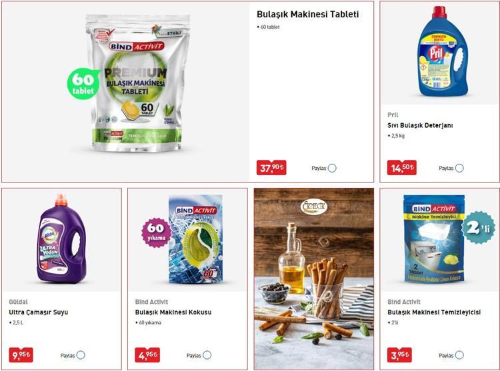This screenshot has width=500, height=371.
Task: Toggle Paylaş circle for Bulaşık Makinesi Kokusu
Action: [x=207, y=355]
